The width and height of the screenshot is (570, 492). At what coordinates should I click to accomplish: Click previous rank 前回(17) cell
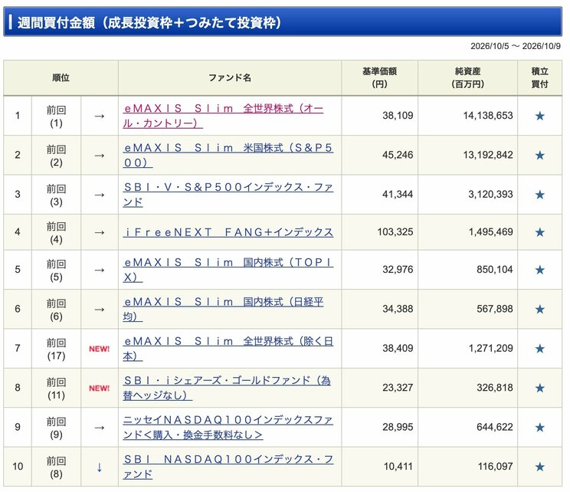click(57, 349)
